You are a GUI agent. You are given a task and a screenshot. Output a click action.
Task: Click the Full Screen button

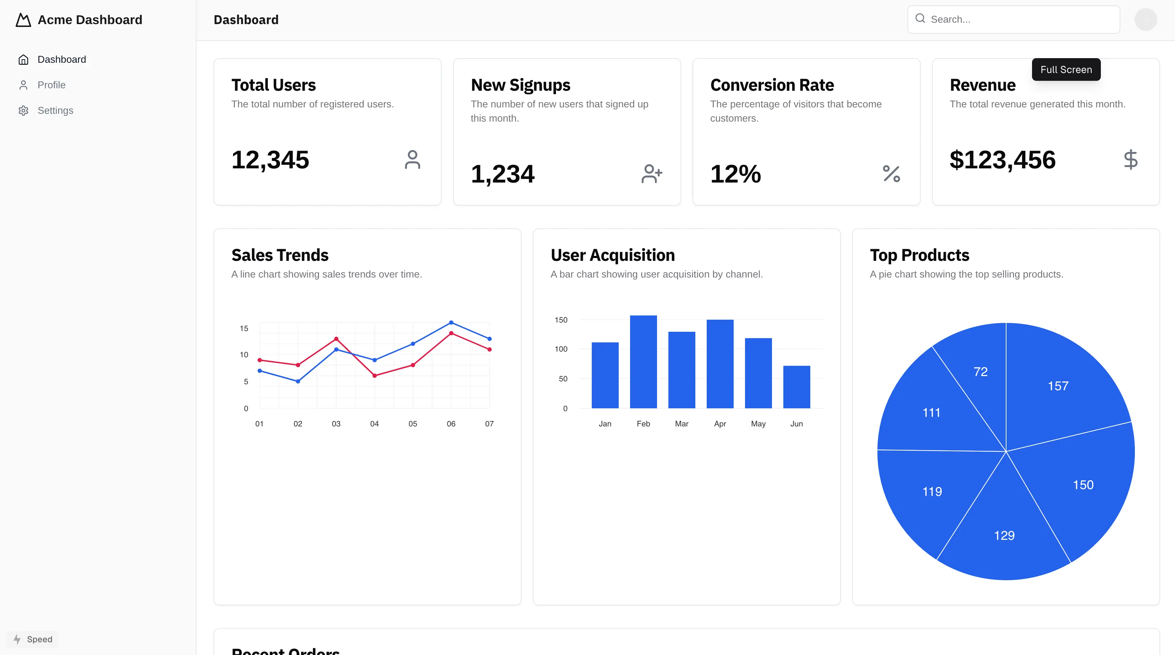(1066, 69)
